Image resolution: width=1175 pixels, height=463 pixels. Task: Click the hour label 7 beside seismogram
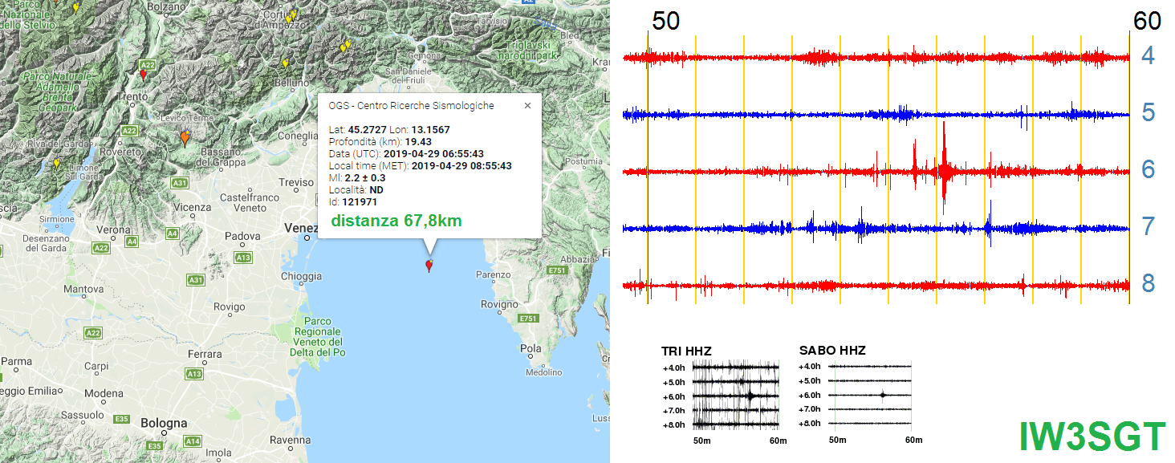(x=1149, y=226)
